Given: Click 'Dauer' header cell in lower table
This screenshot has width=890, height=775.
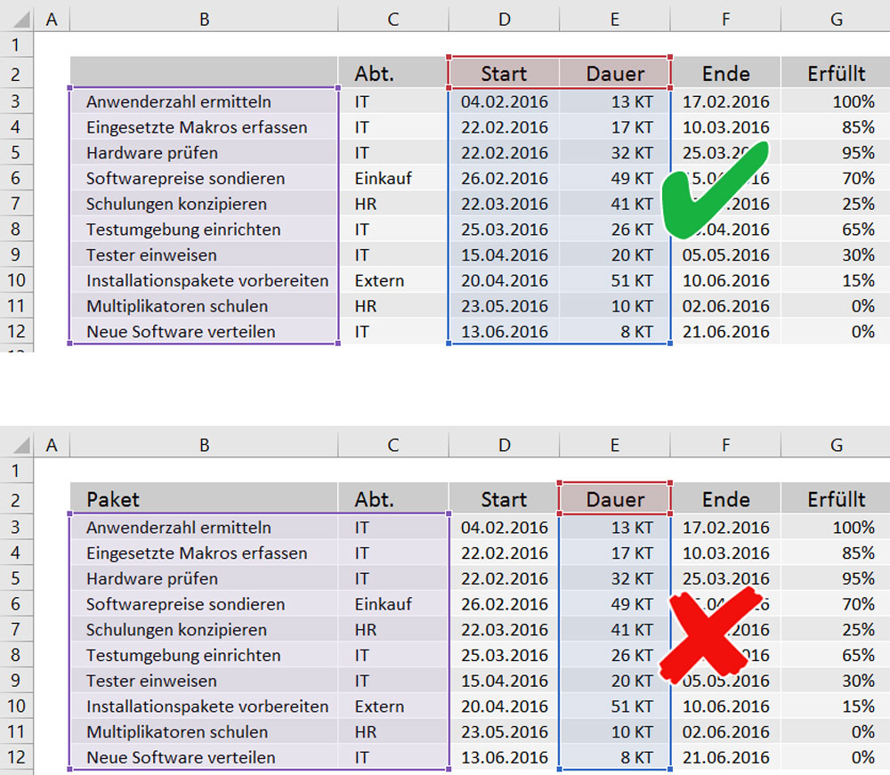Looking at the screenshot, I should [x=615, y=499].
